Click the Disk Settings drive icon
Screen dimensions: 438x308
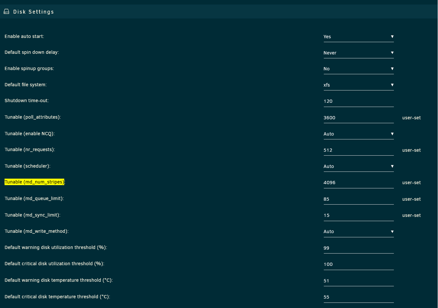6,12
